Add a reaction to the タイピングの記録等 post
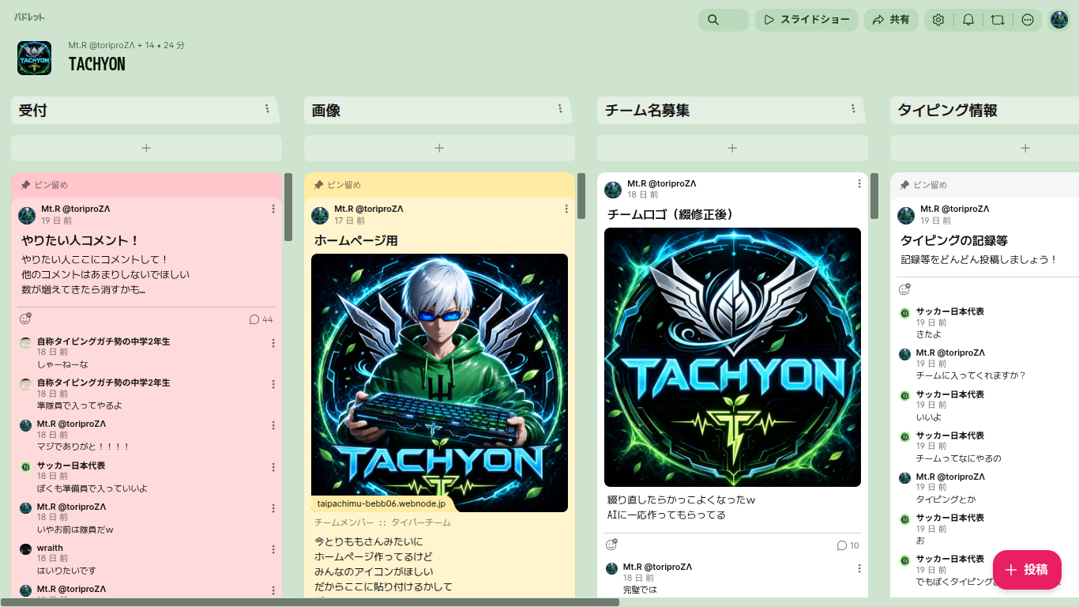This screenshot has height=607, width=1079. coord(904,289)
